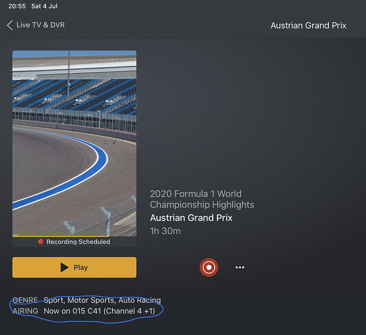Tap the 1h 30m duration text
The height and width of the screenshot is (335, 366).
(x=165, y=231)
